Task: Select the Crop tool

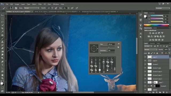Action: pyautogui.click(x=2, y=28)
